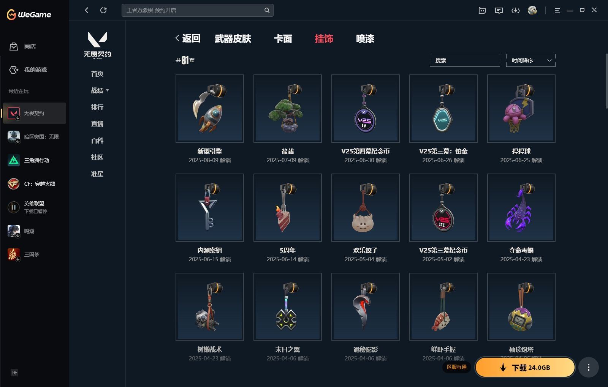Select the 卡面 tab

pyautogui.click(x=283, y=39)
